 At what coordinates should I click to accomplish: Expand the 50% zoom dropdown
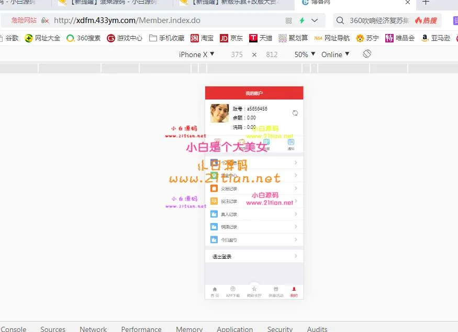click(305, 54)
